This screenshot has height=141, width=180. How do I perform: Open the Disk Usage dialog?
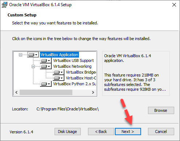[x=68, y=132]
